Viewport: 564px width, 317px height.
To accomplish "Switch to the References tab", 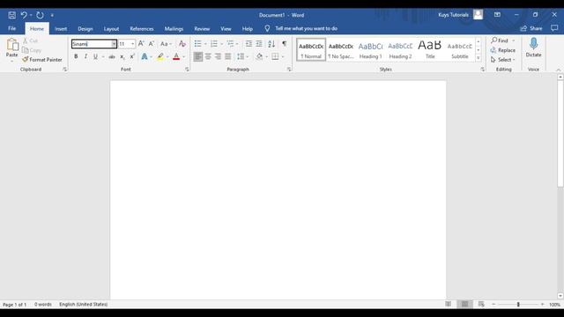I will (x=142, y=28).
